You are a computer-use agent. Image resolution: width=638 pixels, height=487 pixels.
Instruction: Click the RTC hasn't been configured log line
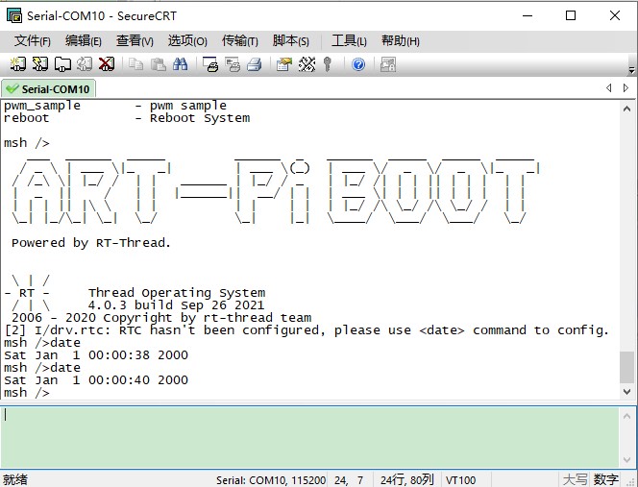click(x=307, y=330)
